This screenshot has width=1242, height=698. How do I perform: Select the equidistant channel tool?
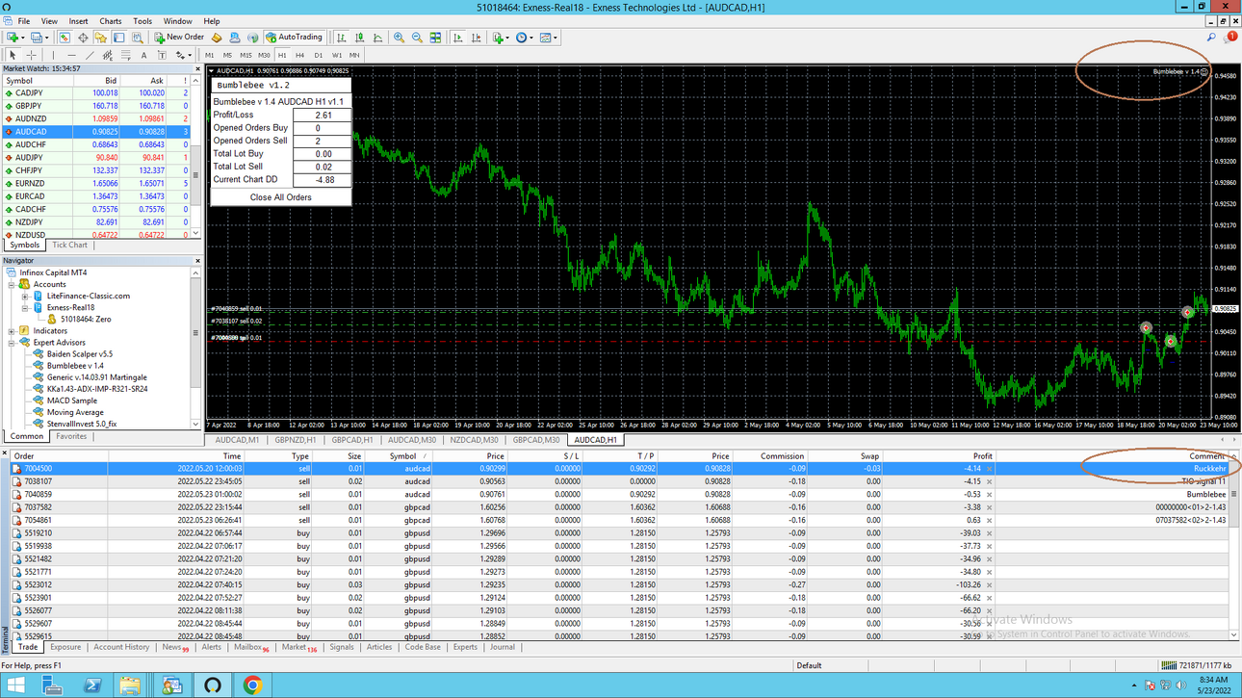pyautogui.click(x=107, y=55)
